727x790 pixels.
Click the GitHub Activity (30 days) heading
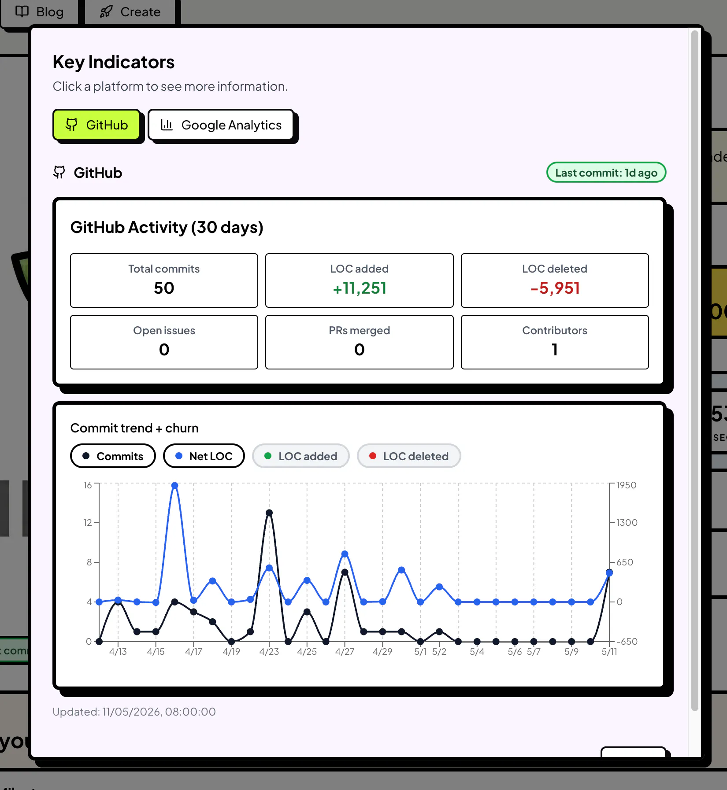pos(167,228)
